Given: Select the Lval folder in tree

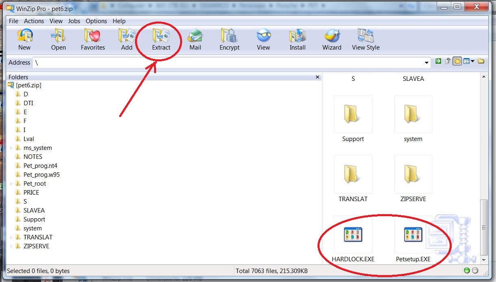Looking at the screenshot, I should [28, 139].
